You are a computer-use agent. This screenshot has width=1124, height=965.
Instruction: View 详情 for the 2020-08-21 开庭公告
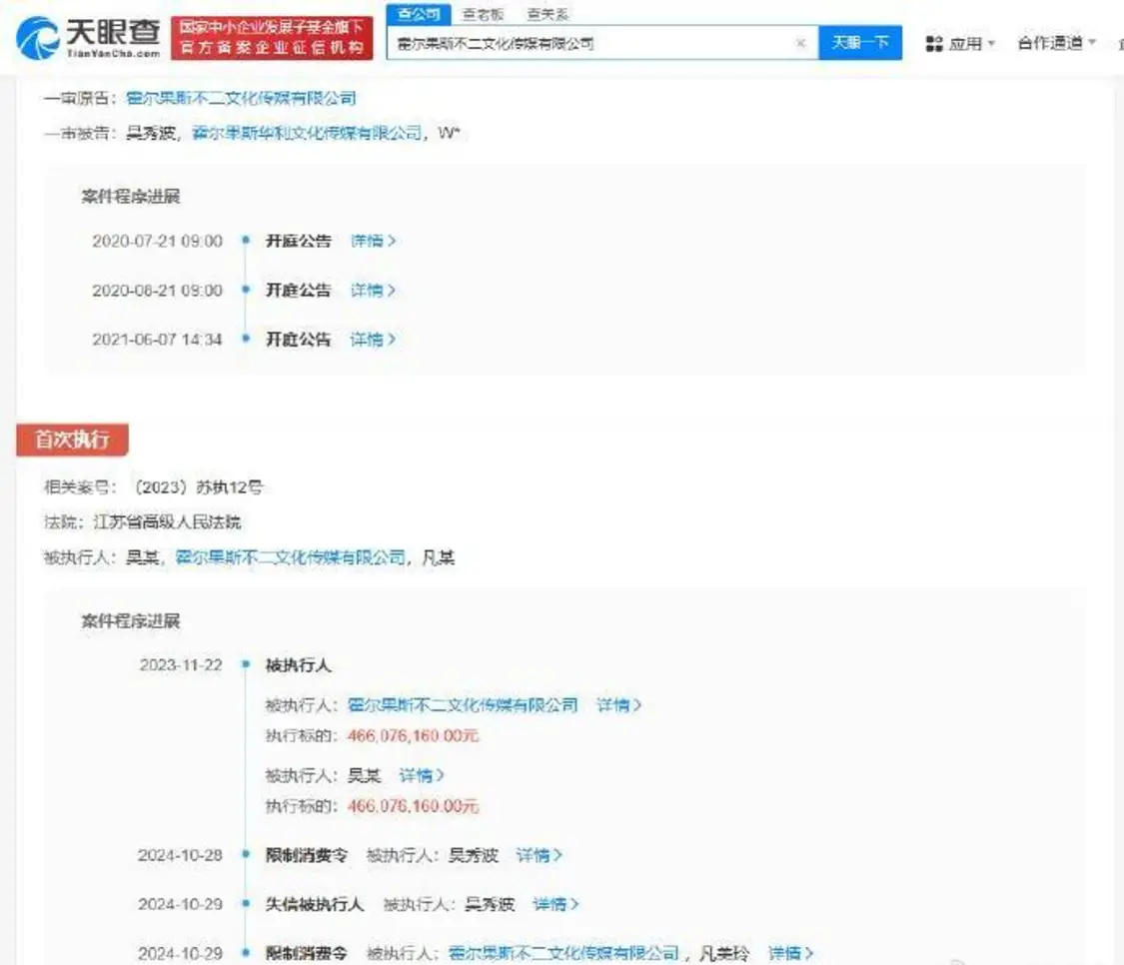coord(373,290)
